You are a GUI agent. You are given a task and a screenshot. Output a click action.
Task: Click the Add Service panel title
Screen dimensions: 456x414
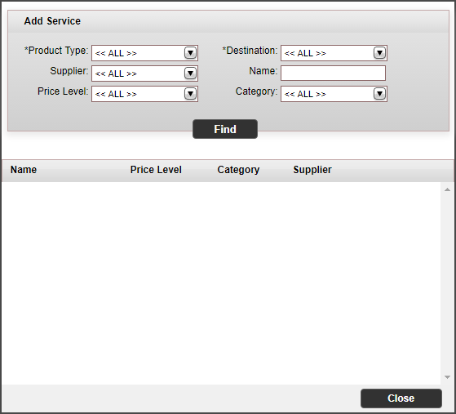click(52, 21)
